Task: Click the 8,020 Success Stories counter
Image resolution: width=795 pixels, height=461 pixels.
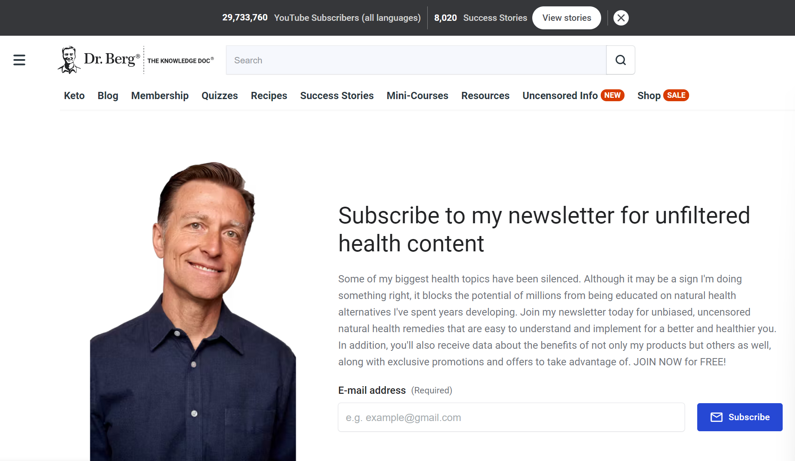Action: coord(480,18)
